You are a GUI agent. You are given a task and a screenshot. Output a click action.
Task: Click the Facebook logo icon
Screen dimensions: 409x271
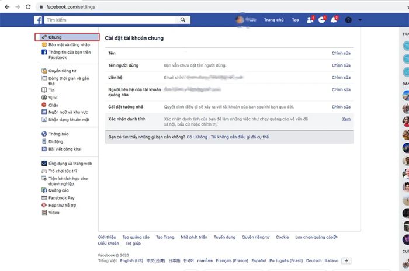pyautogui.click(x=38, y=20)
